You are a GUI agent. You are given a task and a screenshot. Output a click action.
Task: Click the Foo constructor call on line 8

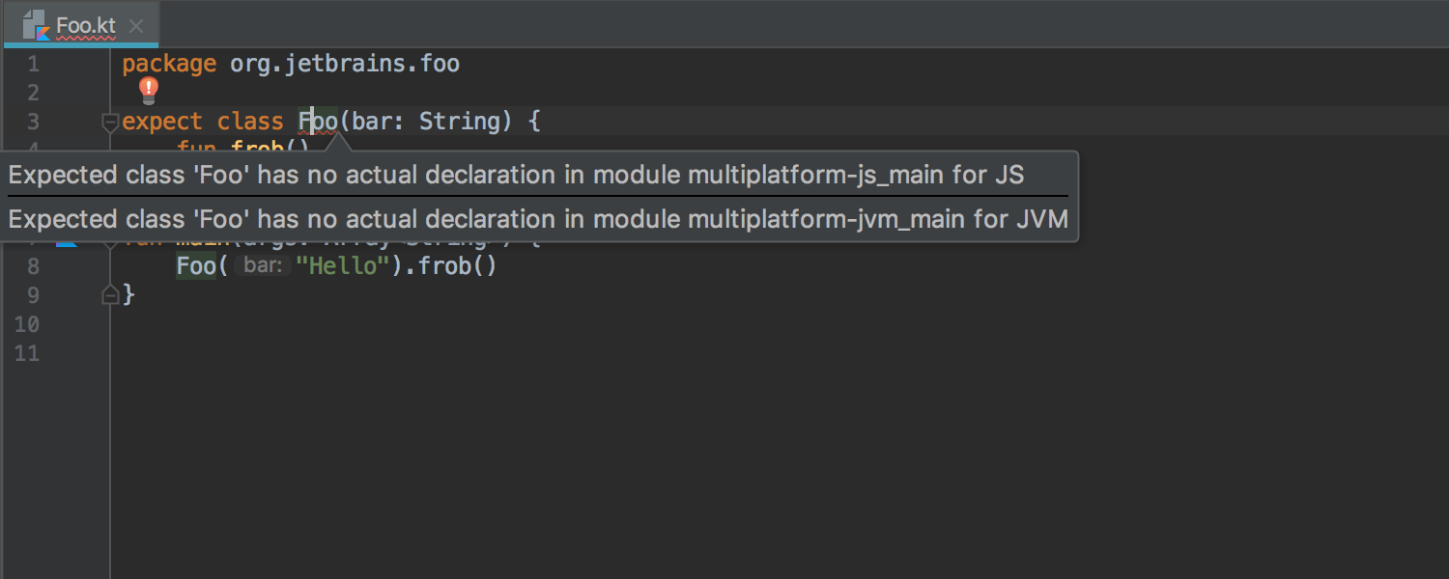(x=196, y=266)
